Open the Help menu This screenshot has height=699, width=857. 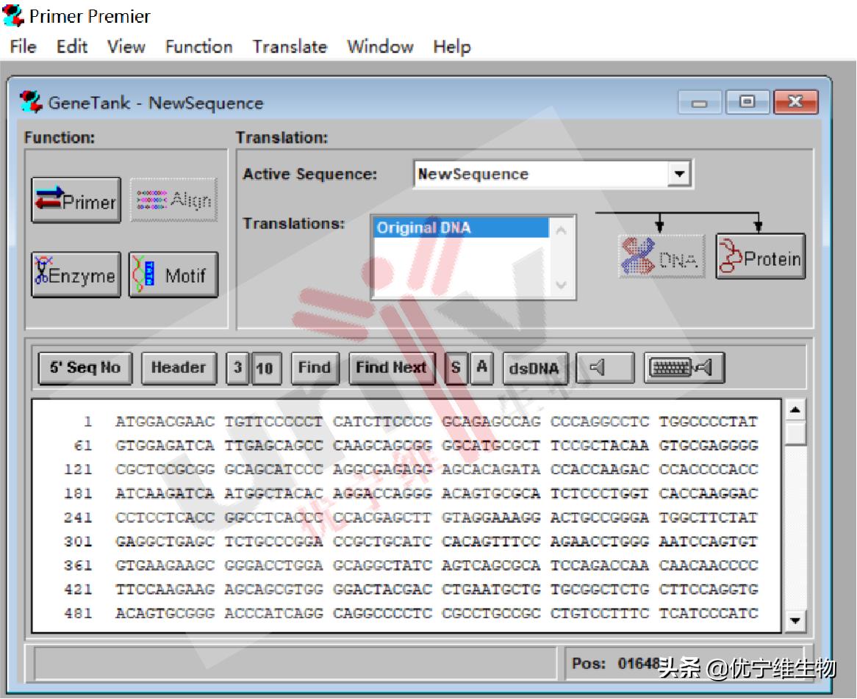451,46
